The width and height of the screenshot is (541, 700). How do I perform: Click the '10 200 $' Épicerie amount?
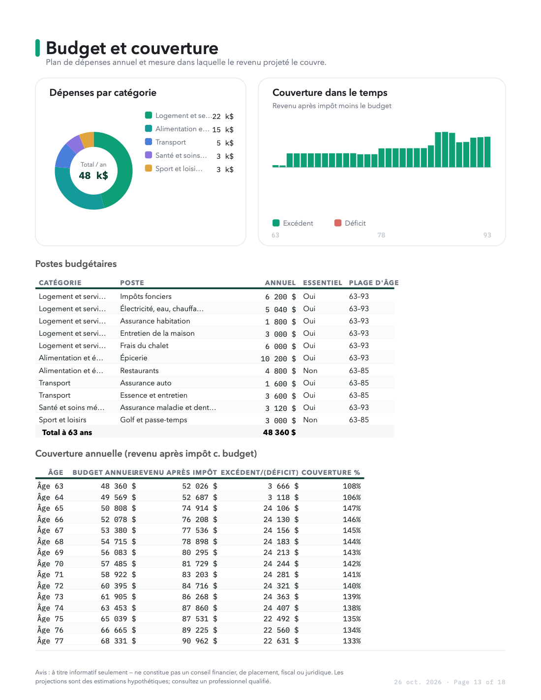[x=278, y=358]
